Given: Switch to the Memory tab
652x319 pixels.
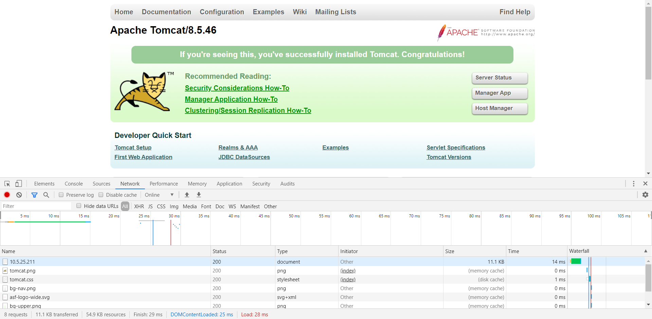Looking at the screenshot, I should [x=197, y=184].
